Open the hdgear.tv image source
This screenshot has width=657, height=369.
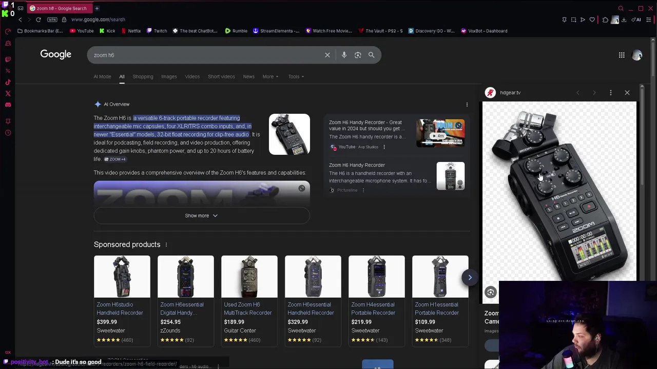(510, 93)
